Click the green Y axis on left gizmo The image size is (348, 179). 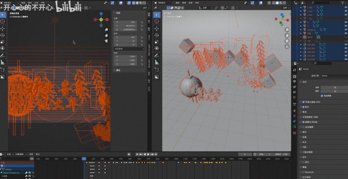[x=101, y=19]
